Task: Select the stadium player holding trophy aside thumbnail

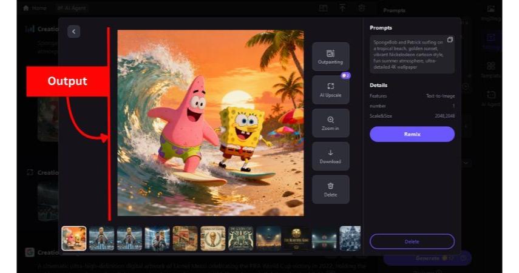Action: (157, 238)
